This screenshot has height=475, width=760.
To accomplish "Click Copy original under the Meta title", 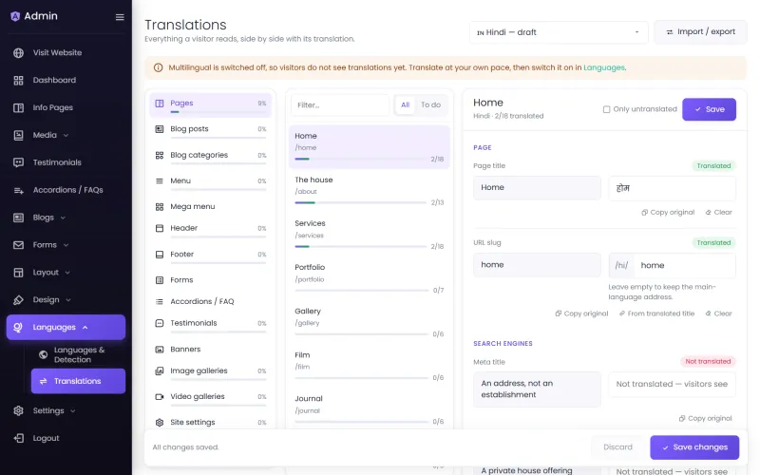I will 705,418.
